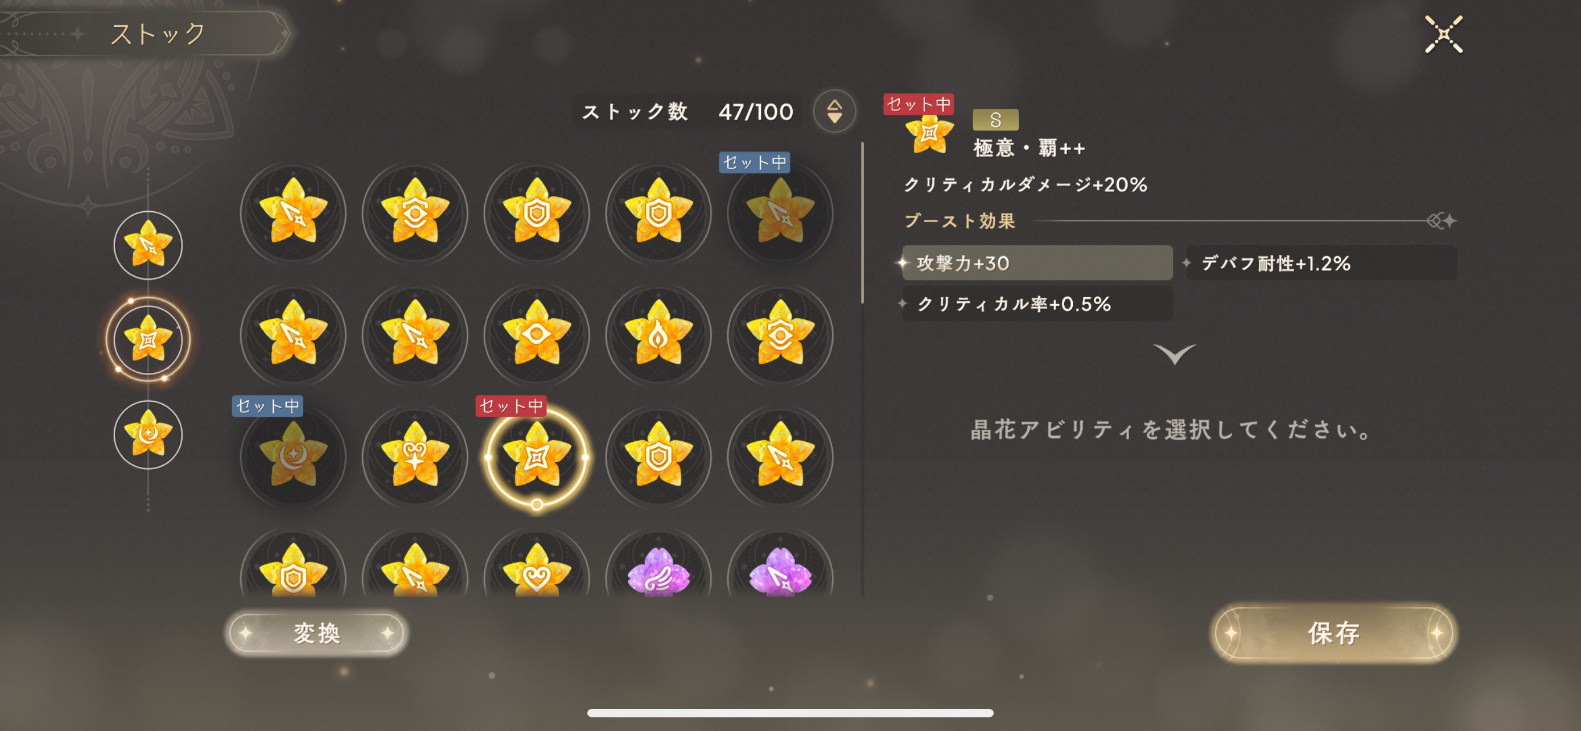Select the 攻撃力+30 boost effect
The image size is (1581, 731).
tap(1037, 263)
